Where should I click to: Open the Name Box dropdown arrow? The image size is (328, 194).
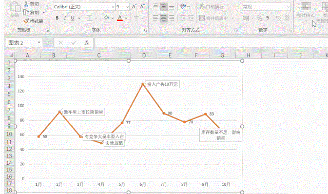click(39, 43)
